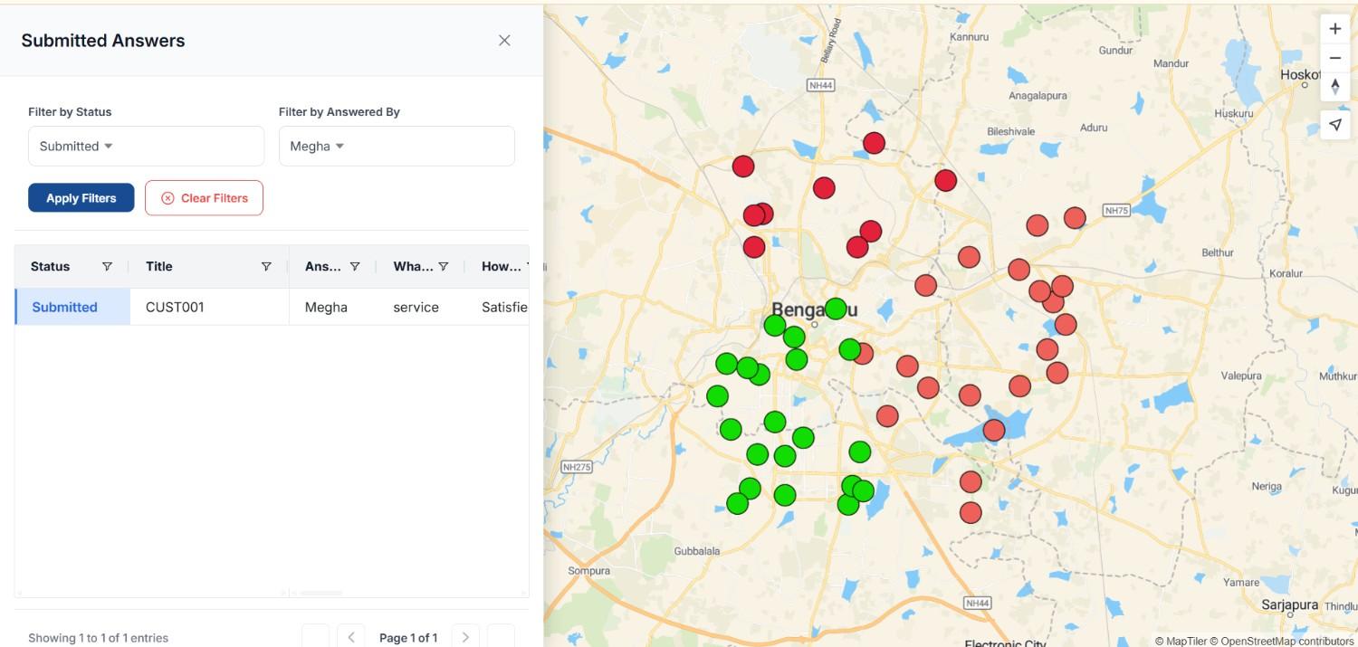
Task: Select the Submitted status cell for CUST001
Action: point(63,307)
